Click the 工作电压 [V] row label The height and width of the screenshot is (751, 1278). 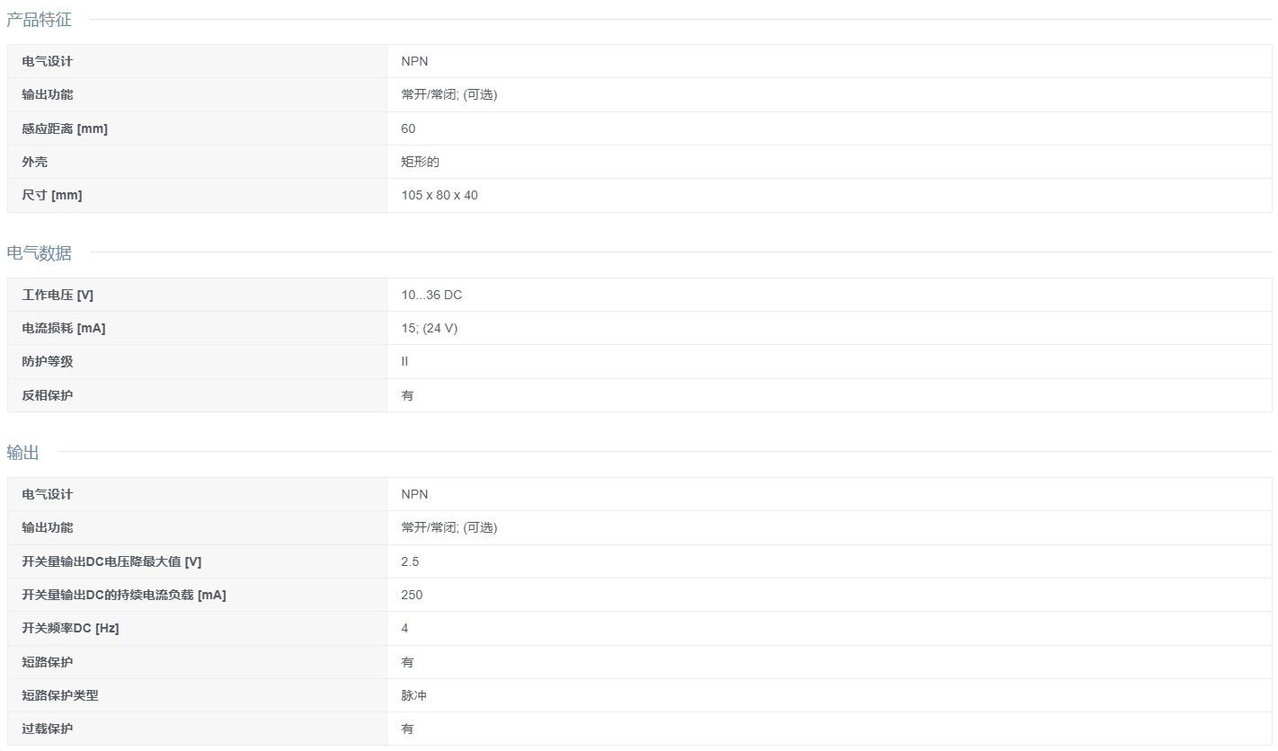point(58,295)
